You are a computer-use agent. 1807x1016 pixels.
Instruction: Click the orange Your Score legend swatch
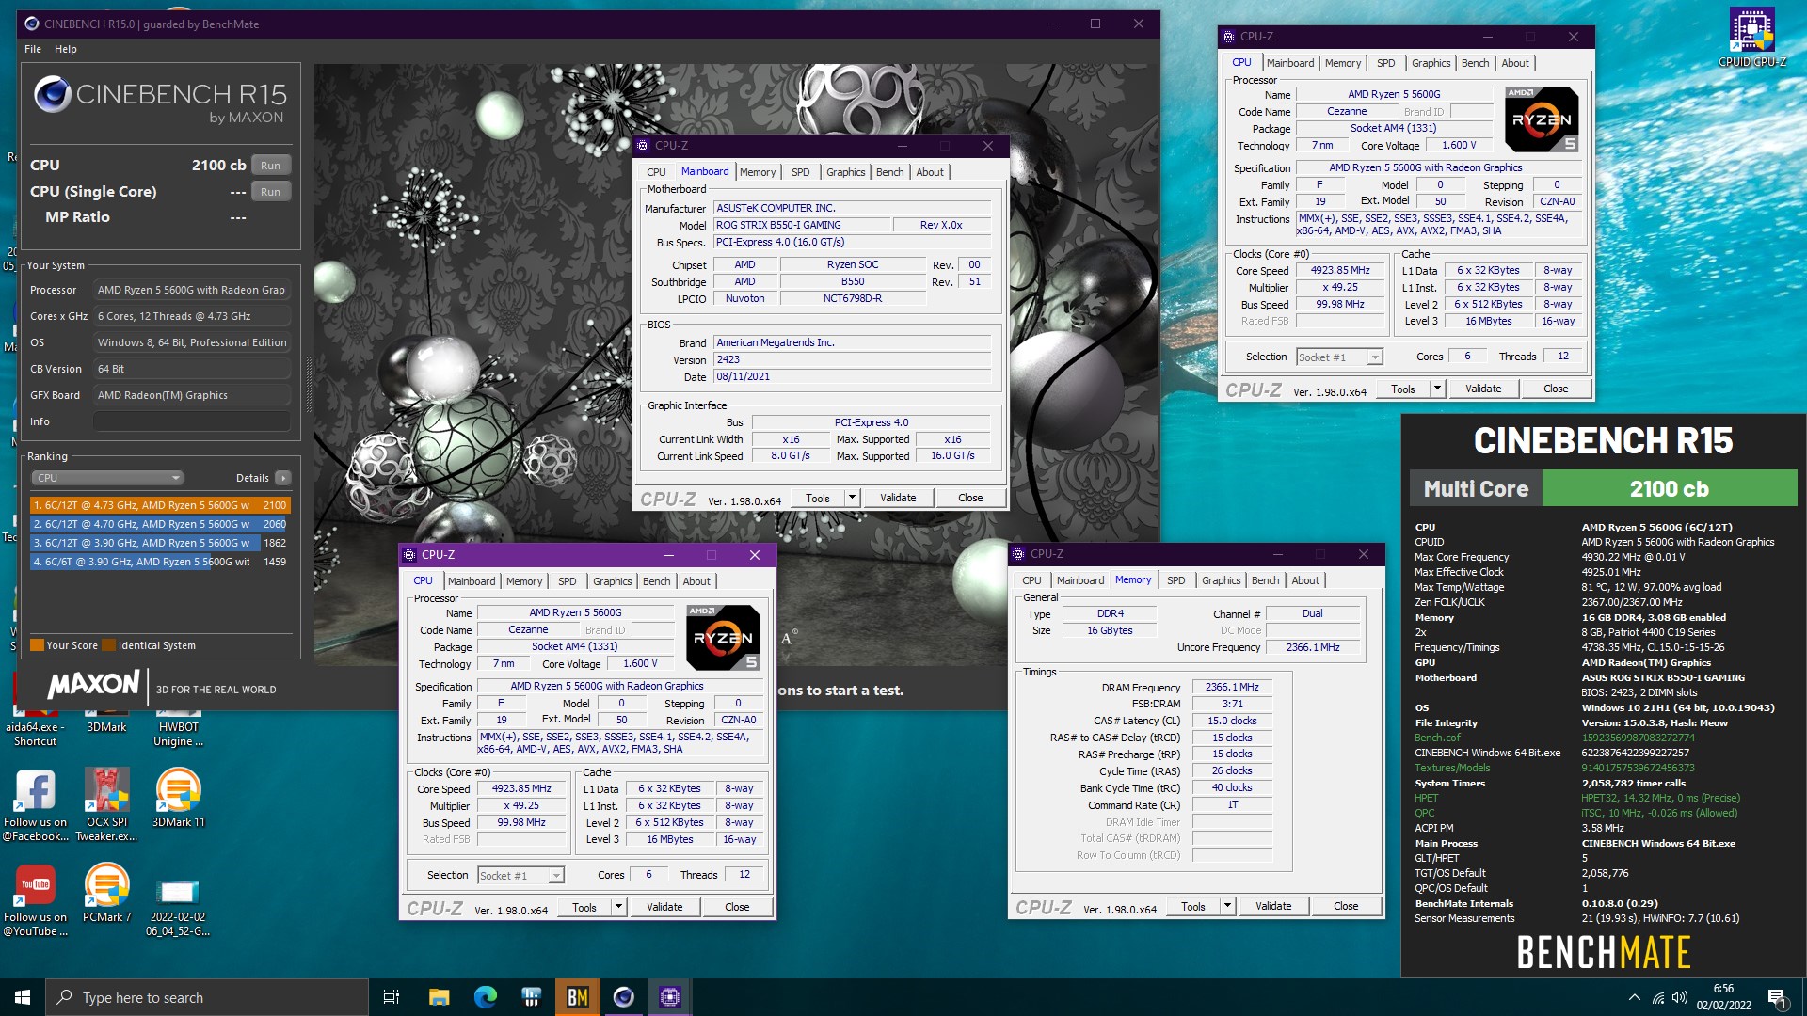pos(38,645)
